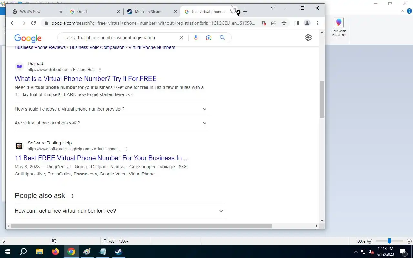
Task: Open Windows taskbar search
Action: pos(23,252)
